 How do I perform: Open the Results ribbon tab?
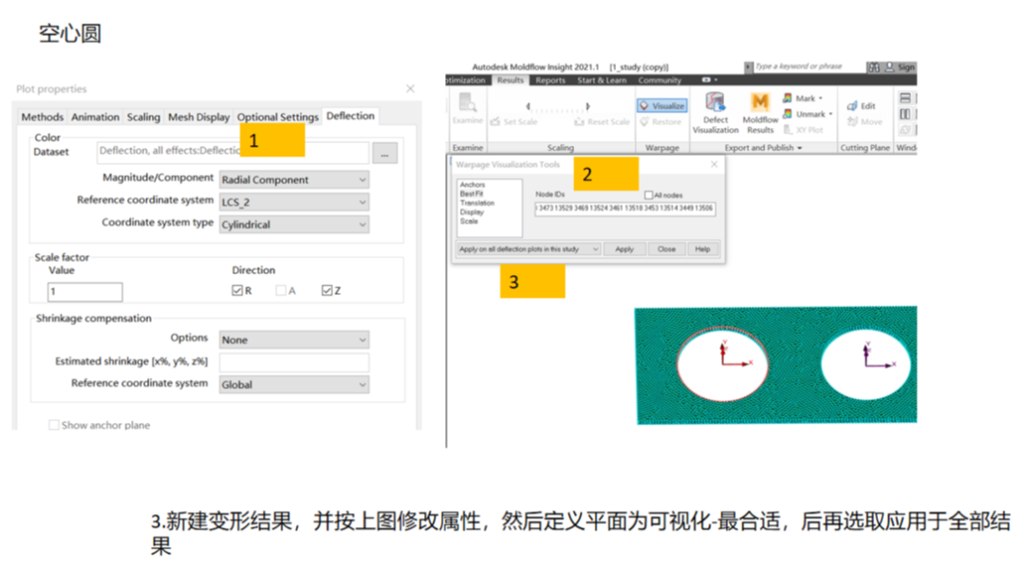tap(510, 81)
